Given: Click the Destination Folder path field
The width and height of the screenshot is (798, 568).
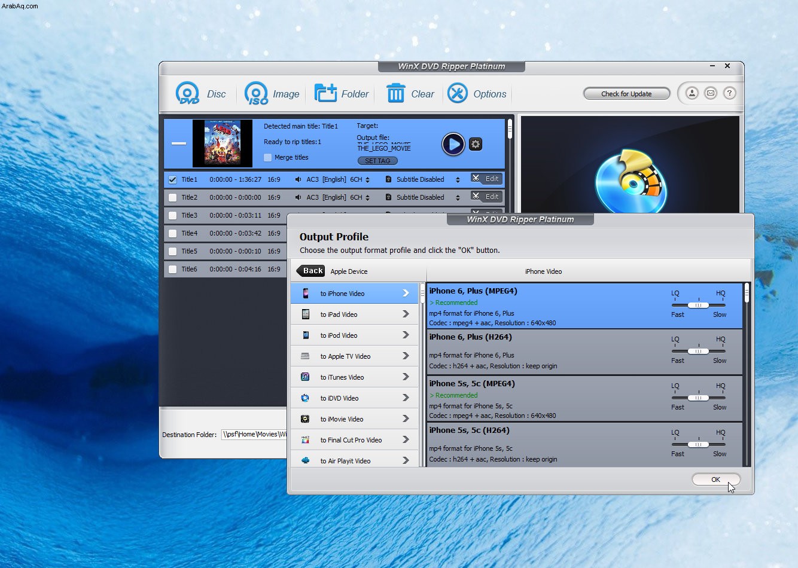Looking at the screenshot, I should point(254,435).
